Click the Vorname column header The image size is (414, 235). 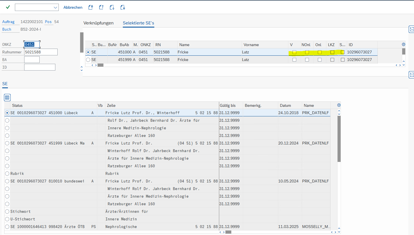[265, 45]
